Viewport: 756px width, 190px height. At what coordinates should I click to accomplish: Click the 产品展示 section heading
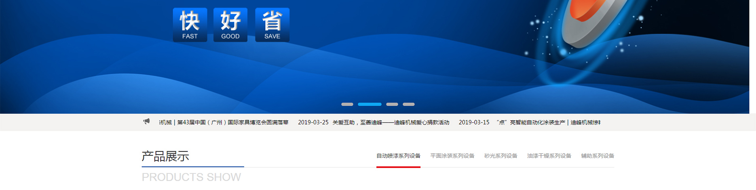pyautogui.click(x=165, y=157)
